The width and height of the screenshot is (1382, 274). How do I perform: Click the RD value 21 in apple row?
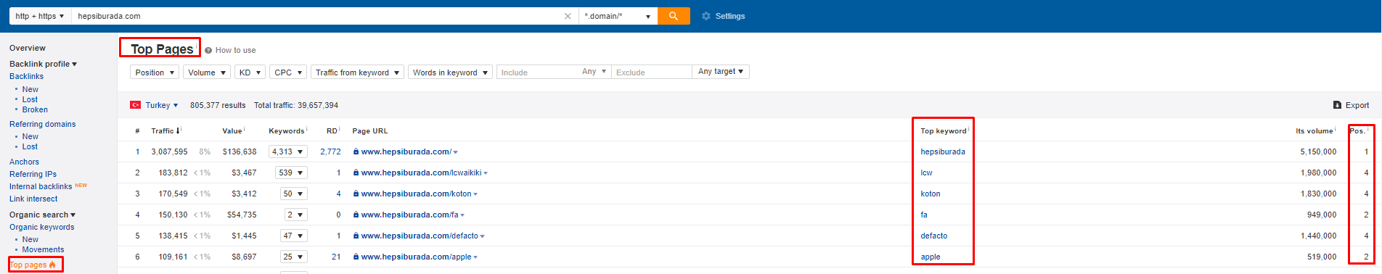(336, 257)
